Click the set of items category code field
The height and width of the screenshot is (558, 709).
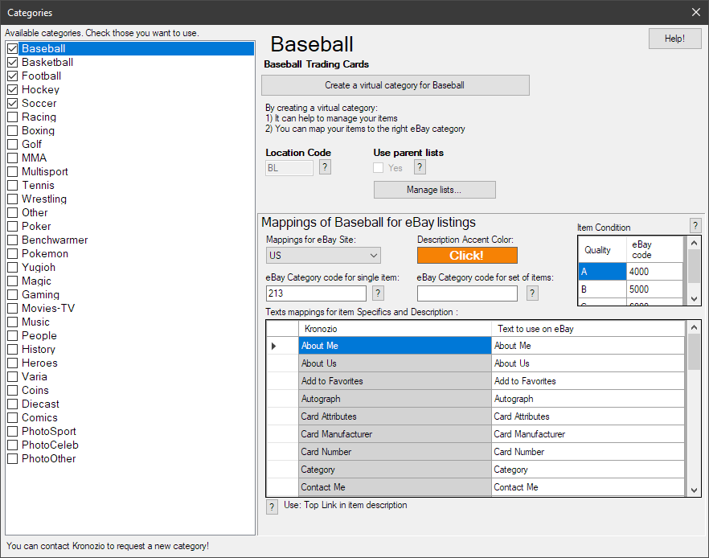pyautogui.click(x=467, y=293)
